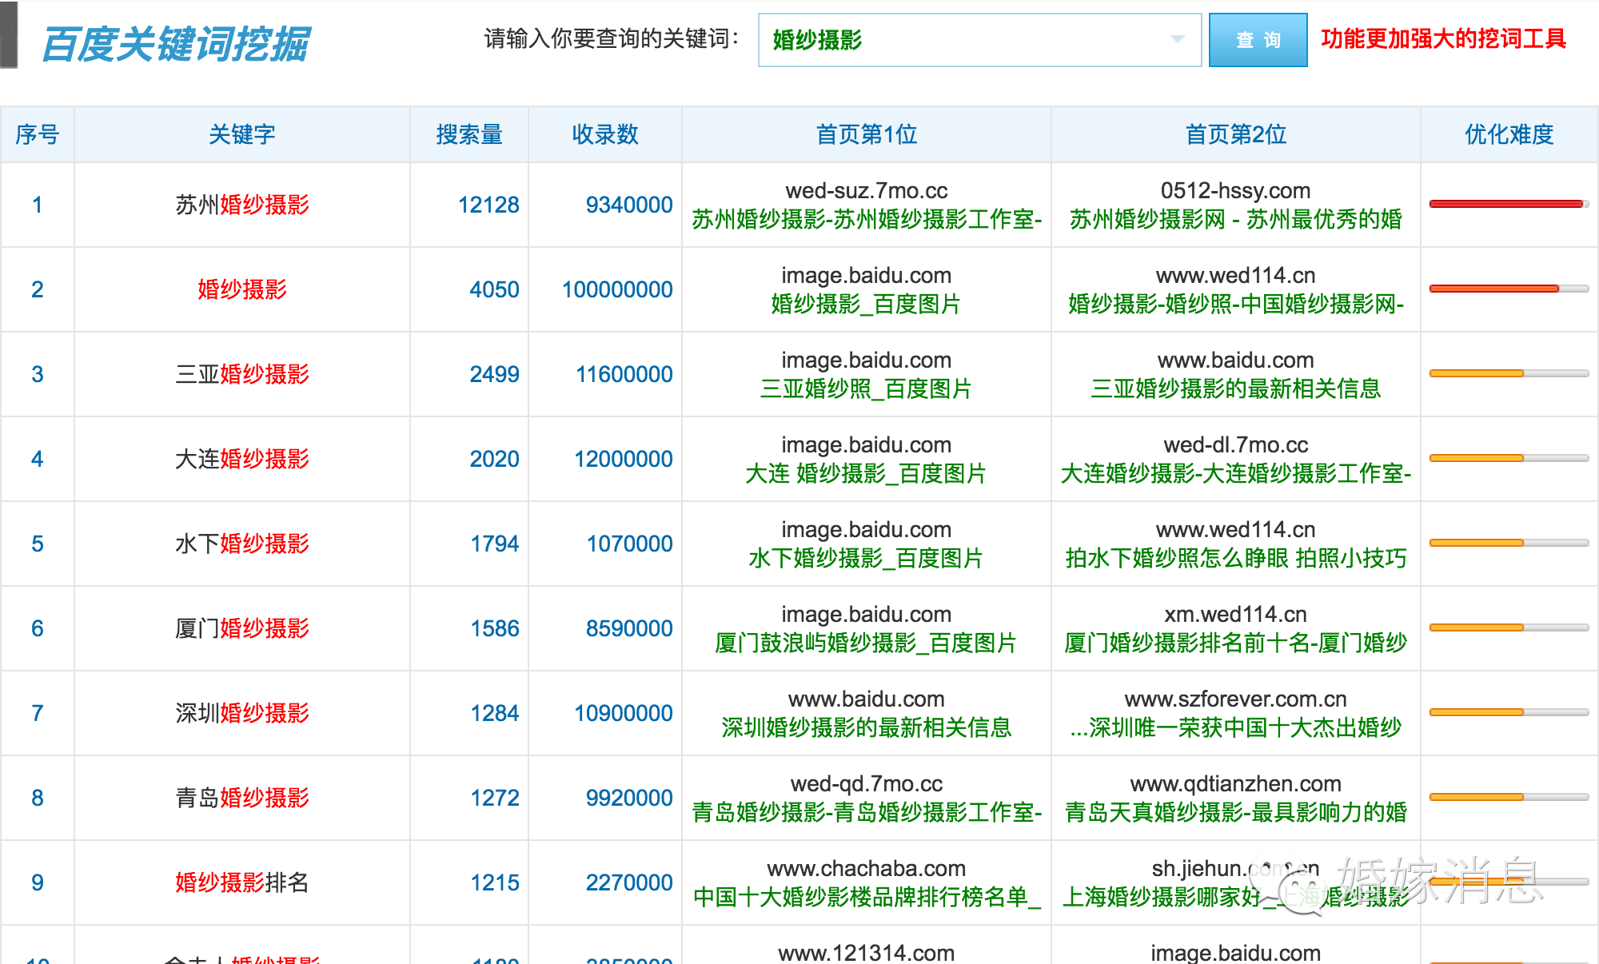Open keyword 厦门婚纱摄影

242,628
